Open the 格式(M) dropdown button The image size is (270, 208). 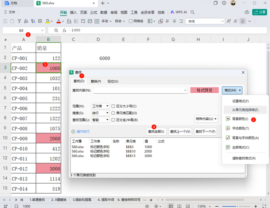click(x=232, y=90)
